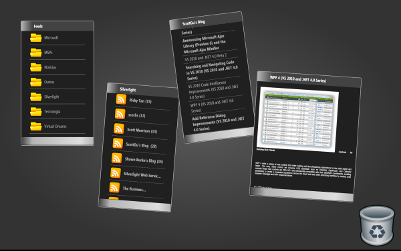Click the RSS icon beside Scott Morrison

tap(119, 128)
